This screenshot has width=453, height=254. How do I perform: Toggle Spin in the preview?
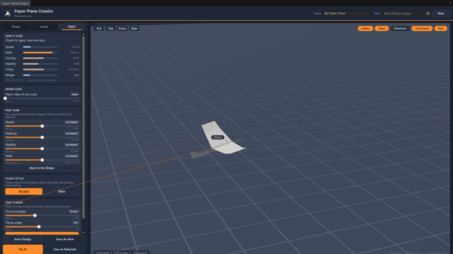pos(441,29)
